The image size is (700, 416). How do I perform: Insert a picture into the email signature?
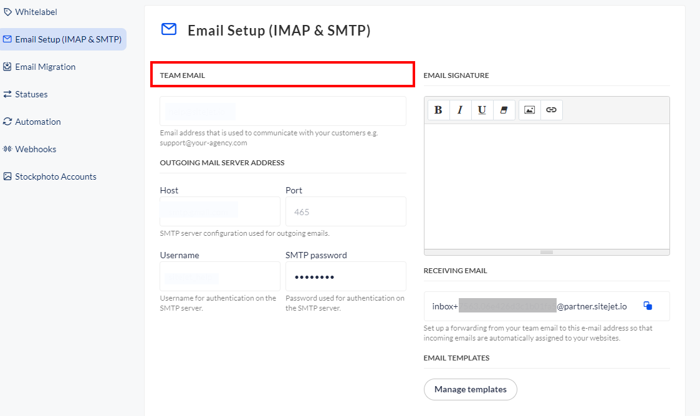[x=529, y=110]
